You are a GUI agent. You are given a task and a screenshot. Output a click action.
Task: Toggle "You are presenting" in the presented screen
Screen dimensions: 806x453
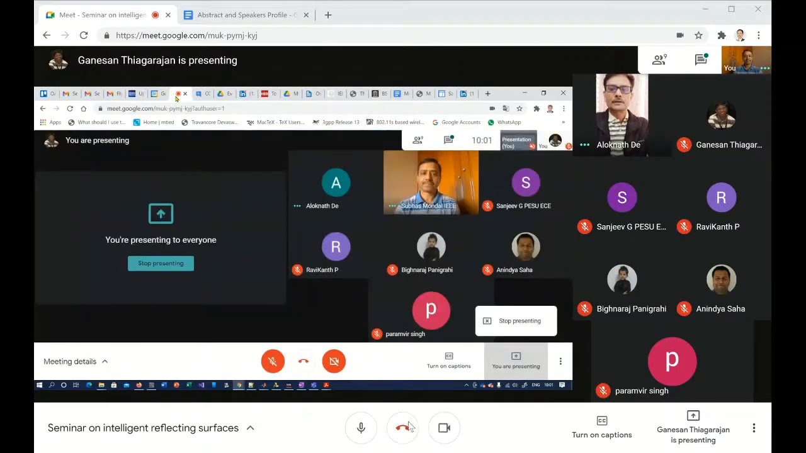coord(516,361)
